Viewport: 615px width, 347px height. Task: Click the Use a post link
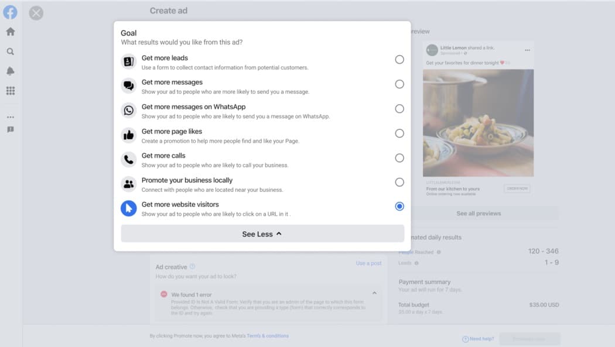(368, 263)
